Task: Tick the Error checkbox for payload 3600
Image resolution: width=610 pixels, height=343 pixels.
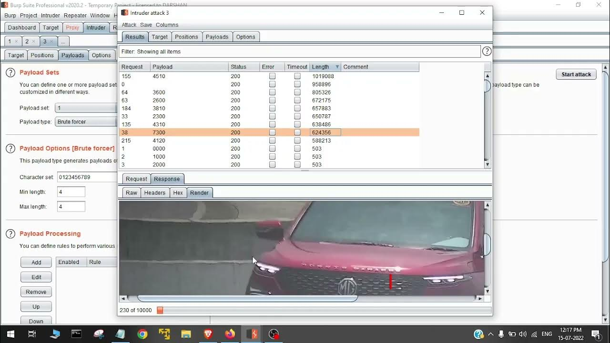Action: point(272,92)
